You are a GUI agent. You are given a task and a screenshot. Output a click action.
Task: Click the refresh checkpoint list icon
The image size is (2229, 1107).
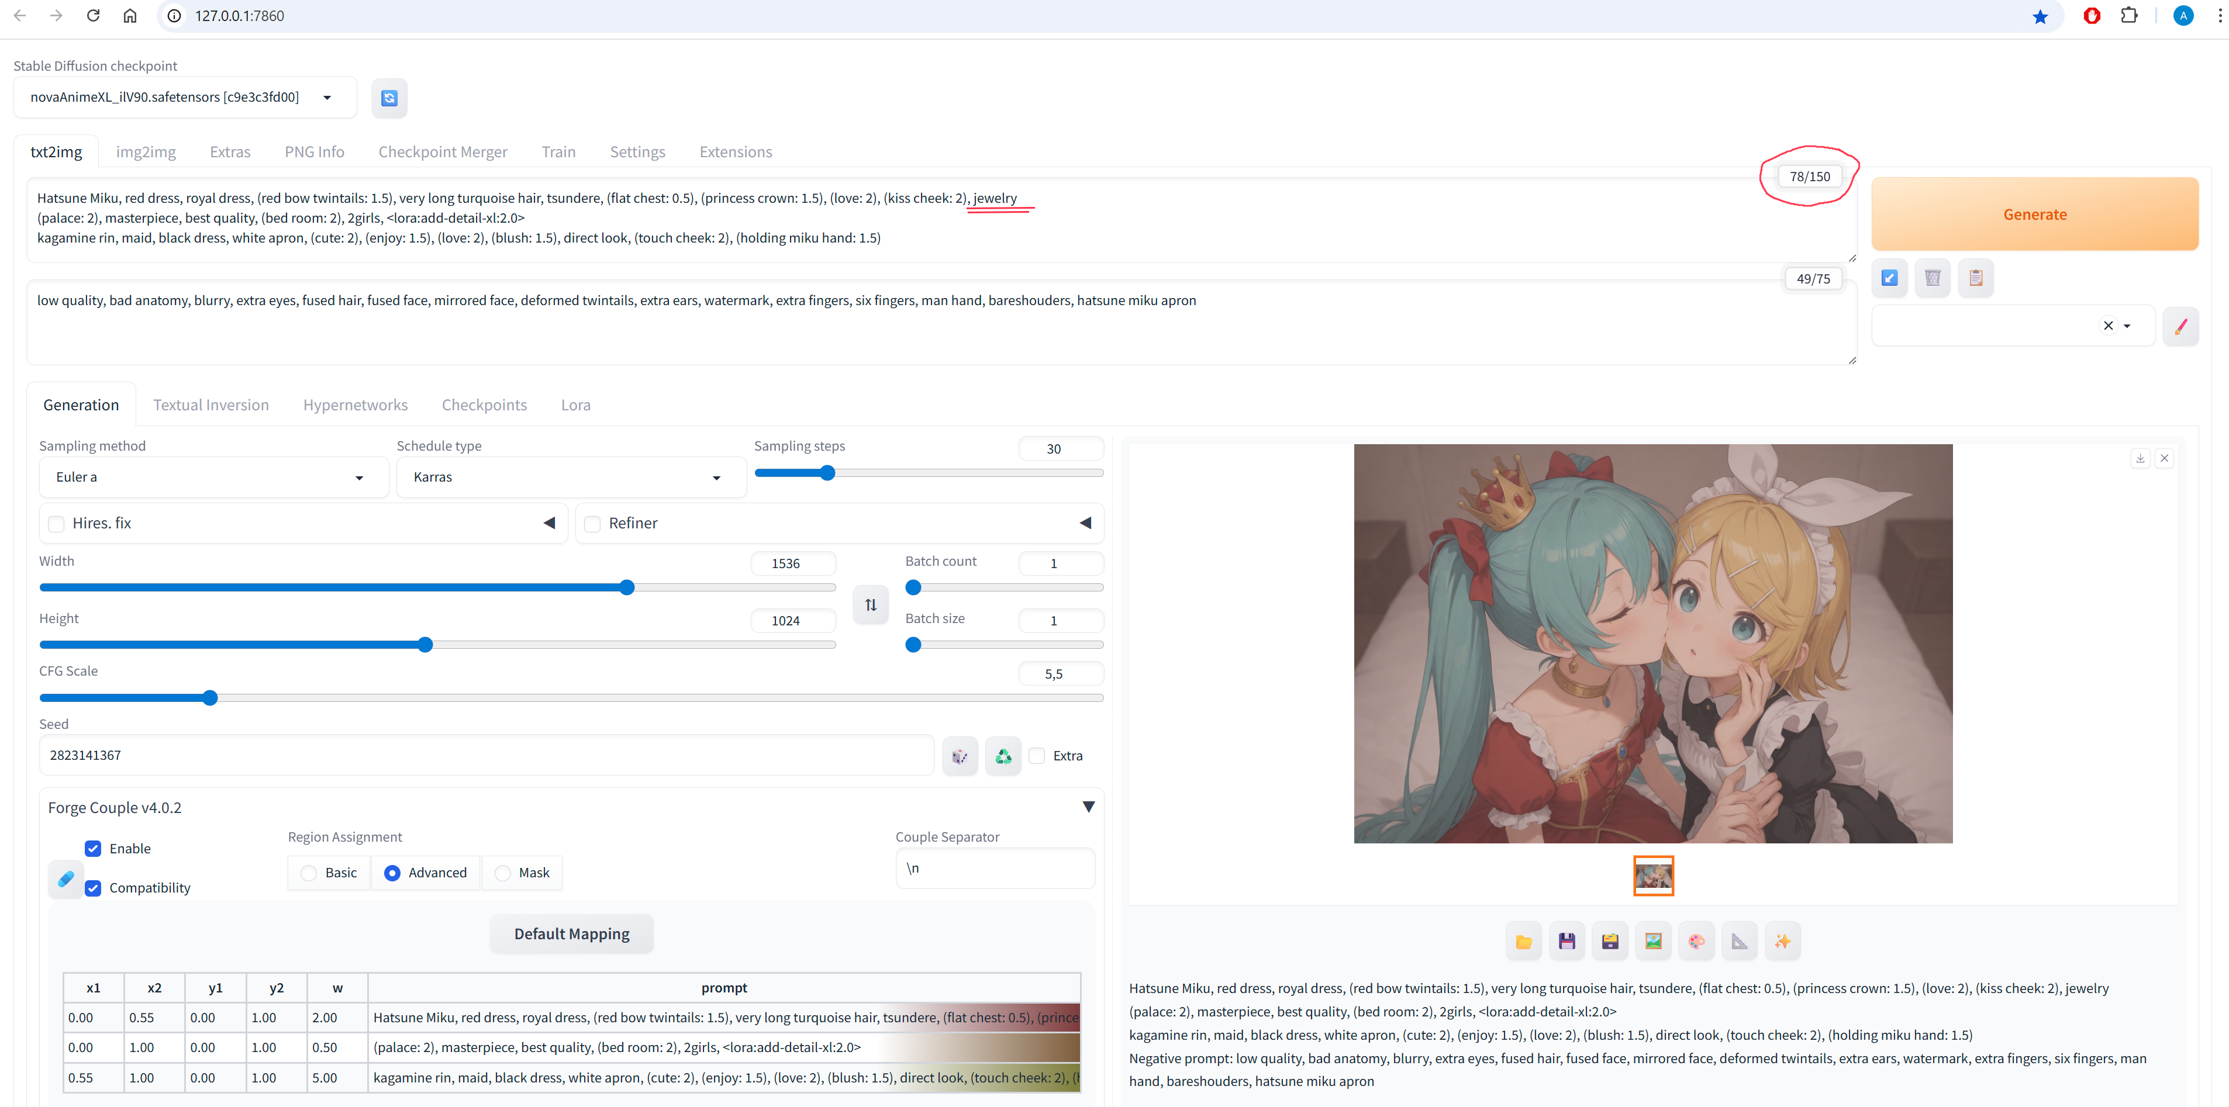point(389,98)
